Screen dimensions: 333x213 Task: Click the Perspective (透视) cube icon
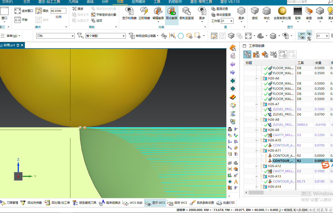(255, 11)
